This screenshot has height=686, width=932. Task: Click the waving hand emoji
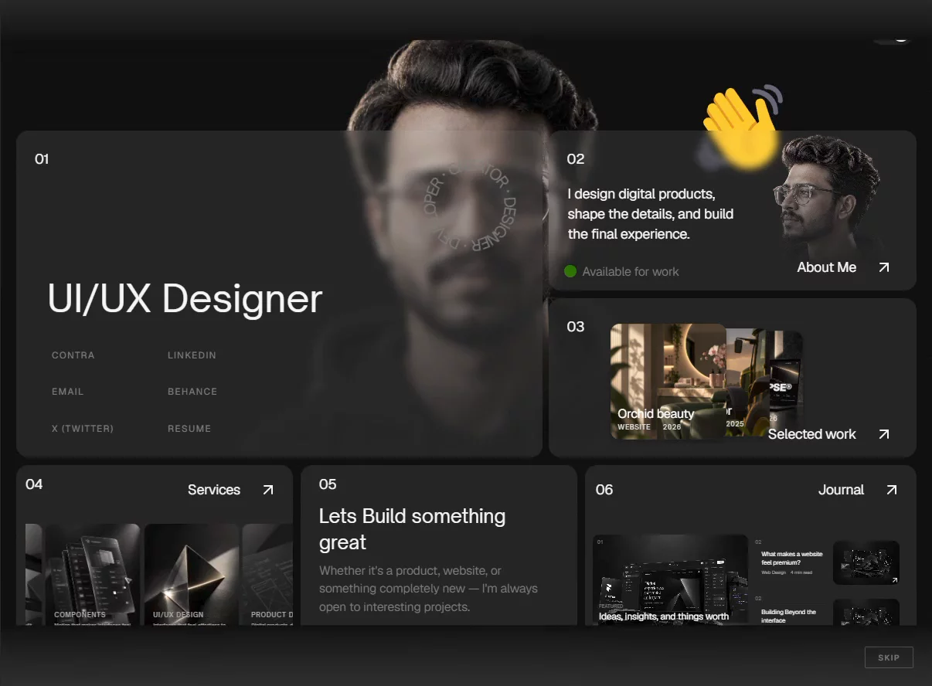coord(740,128)
